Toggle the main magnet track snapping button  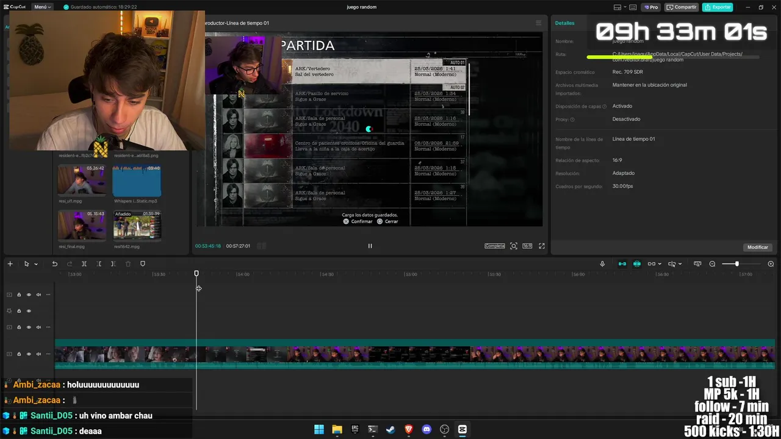coord(622,264)
